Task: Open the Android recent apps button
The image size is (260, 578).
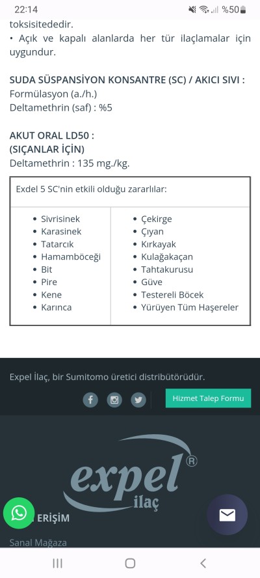Action: coord(57,563)
